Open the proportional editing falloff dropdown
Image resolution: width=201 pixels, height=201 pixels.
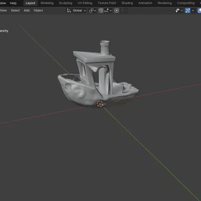(124, 11)
